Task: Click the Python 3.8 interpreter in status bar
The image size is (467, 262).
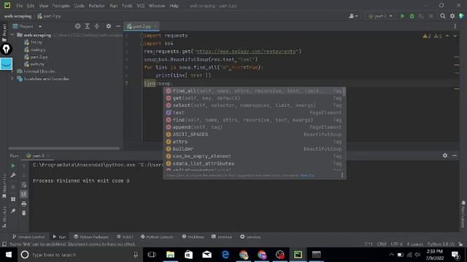Action: coord(441,244)
